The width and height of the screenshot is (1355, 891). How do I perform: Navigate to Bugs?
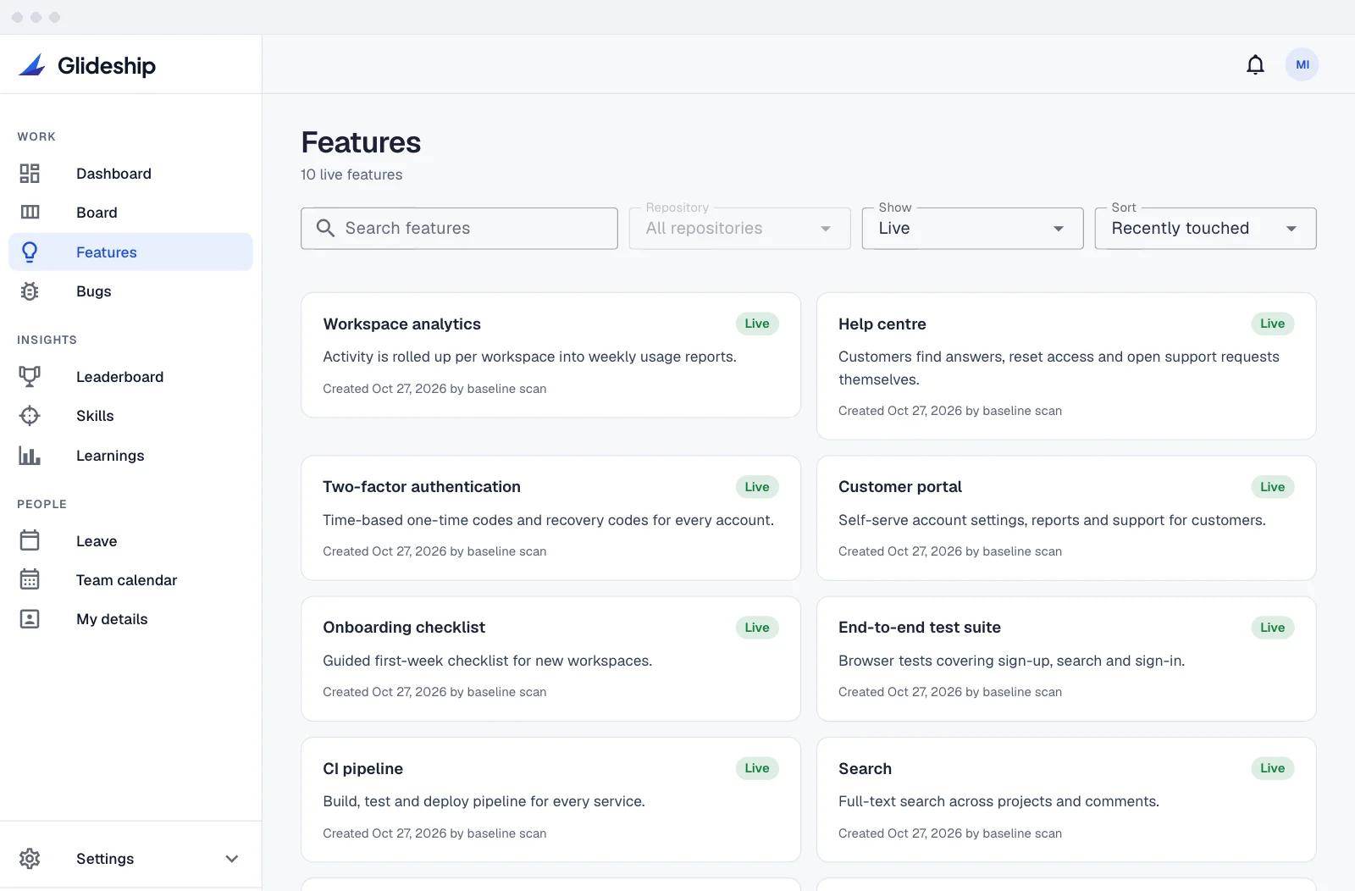[130, 291]
